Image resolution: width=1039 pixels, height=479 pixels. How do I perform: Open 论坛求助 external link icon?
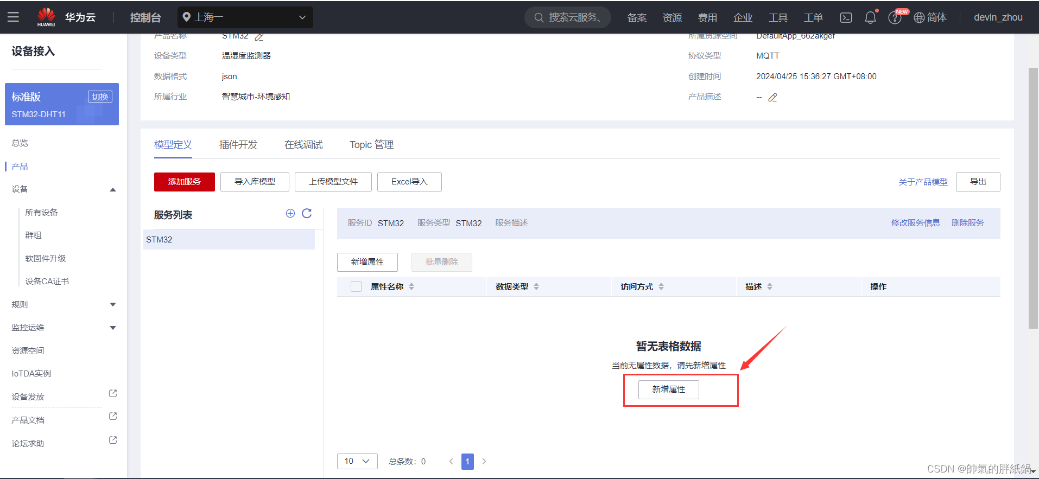click(113, 440)
